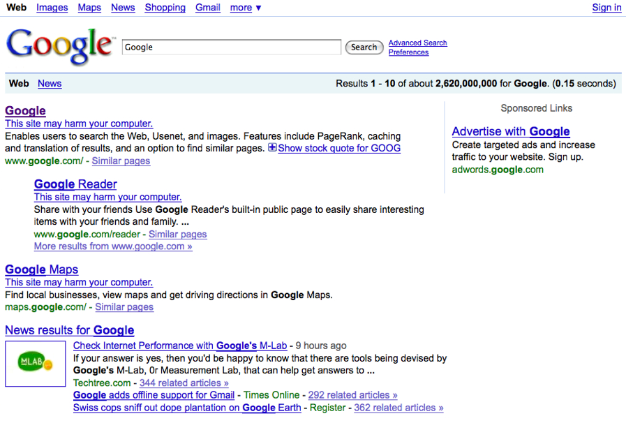Click the Times Online source text
626x423 pixels.
coord(271,395)
